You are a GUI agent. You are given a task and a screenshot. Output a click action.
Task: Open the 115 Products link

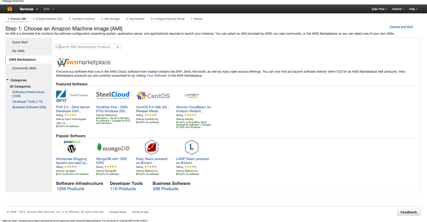(x=123, y=189)
